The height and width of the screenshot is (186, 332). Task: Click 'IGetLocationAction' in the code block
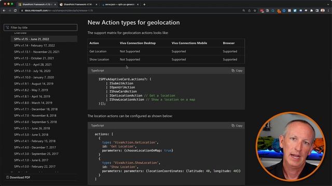tap(126, 96)
